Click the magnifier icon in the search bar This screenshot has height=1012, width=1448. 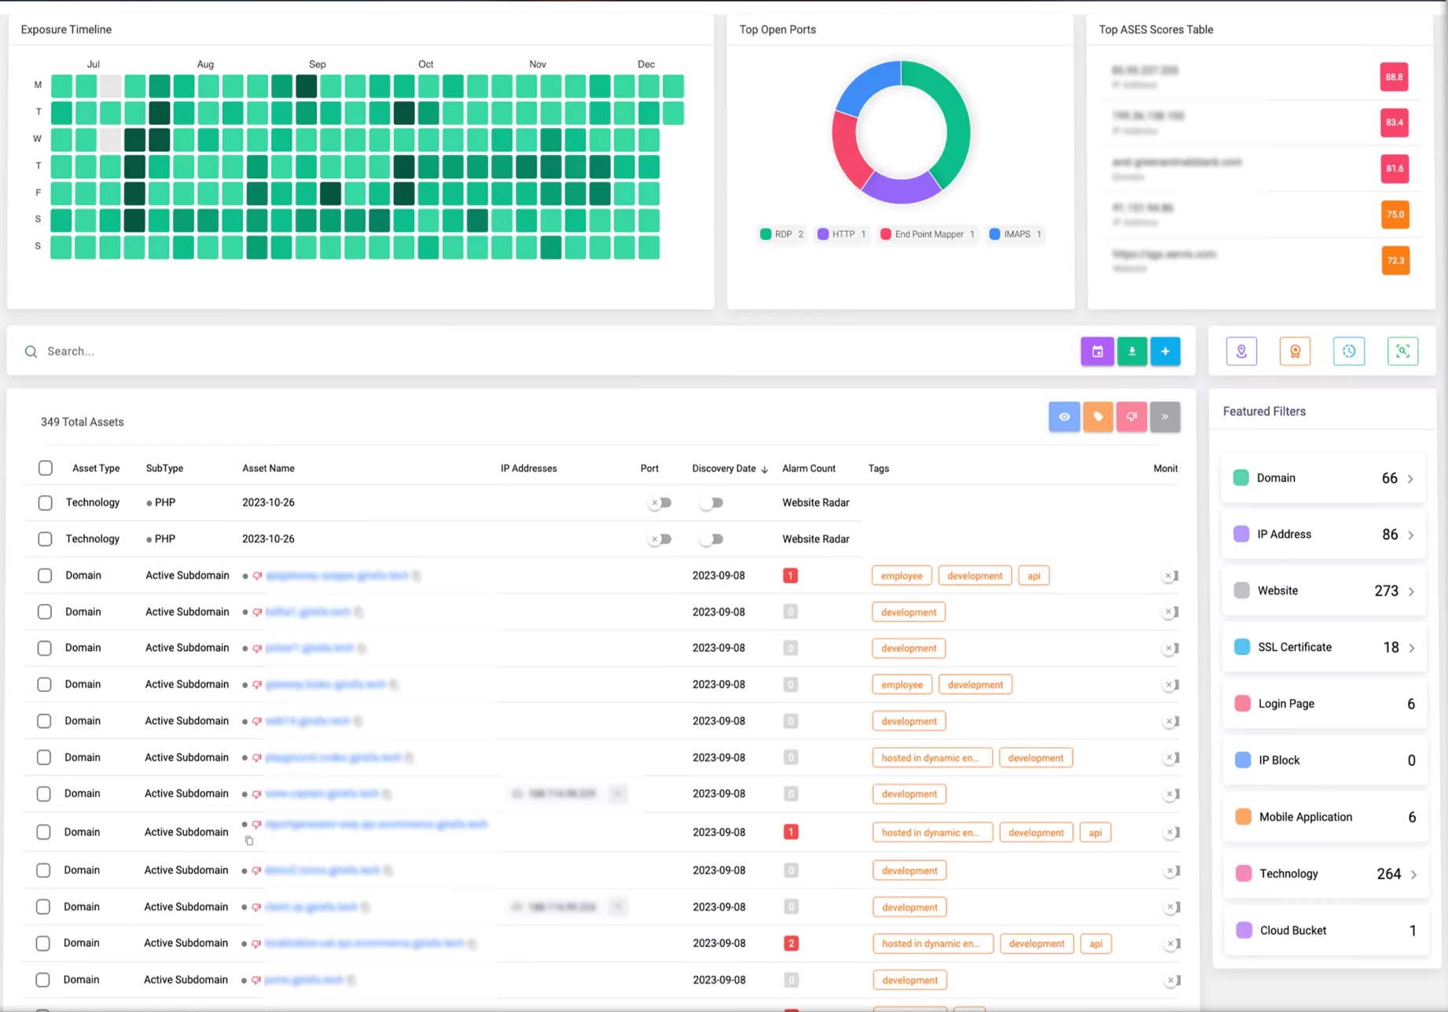tap(31, 351)
